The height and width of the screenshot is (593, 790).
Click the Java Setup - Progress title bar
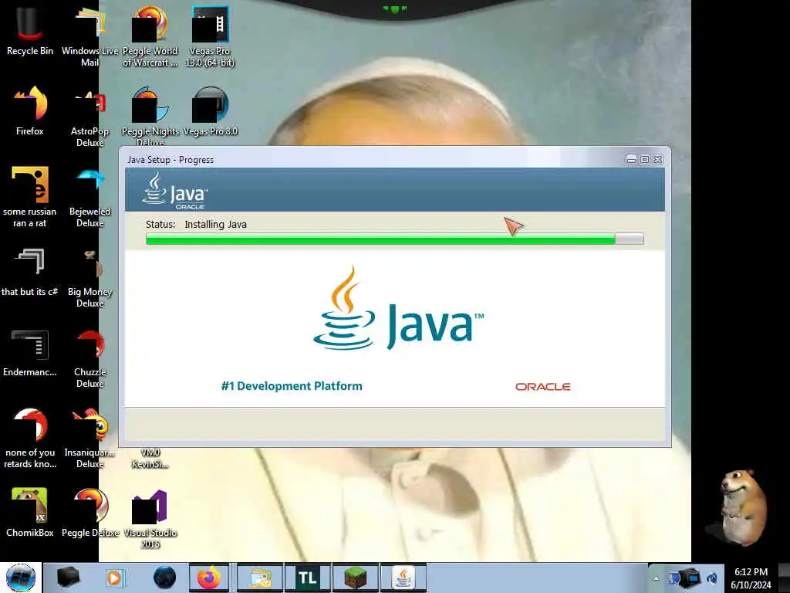coord(373,159)
